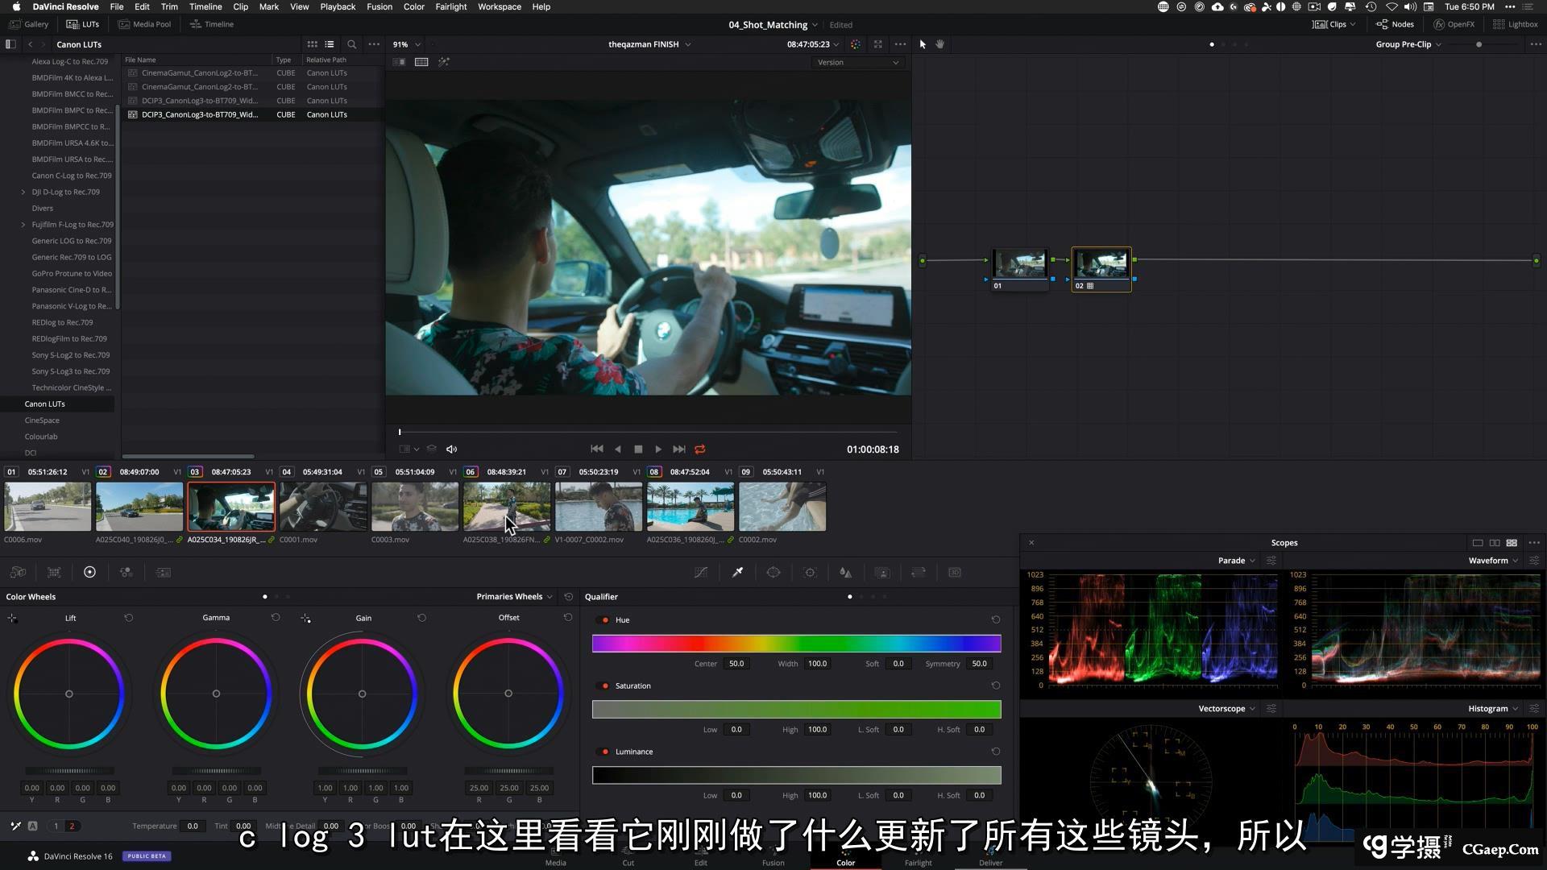This screenshot has width=1547, height=870.
Task: Select the Qualifier eyedropper palette icon
Action: pos(737,573)
